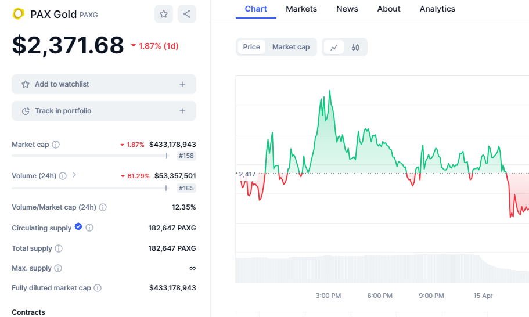Screen dimensions: 529x317
Task: Star PAX Gold as favorite
Action: [164, 14]
